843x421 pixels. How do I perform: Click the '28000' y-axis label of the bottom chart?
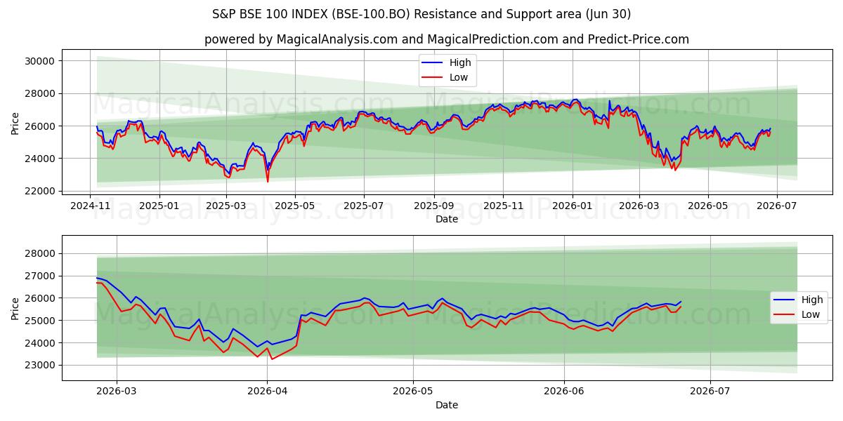(40, 253)
